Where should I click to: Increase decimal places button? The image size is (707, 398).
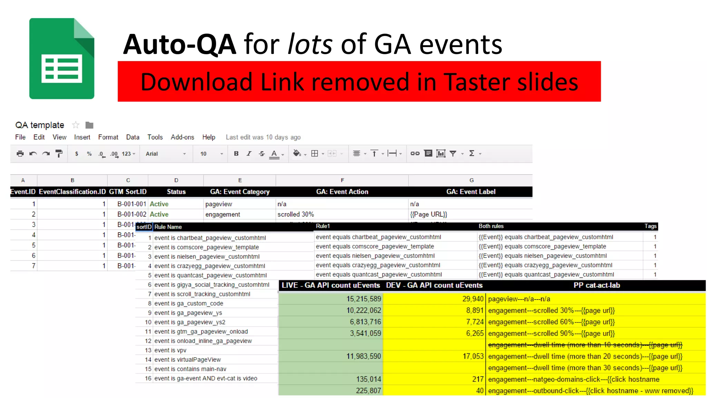point(114,154)
